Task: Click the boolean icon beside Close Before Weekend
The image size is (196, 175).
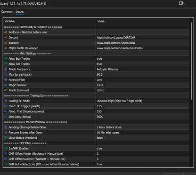Action: 6,138
